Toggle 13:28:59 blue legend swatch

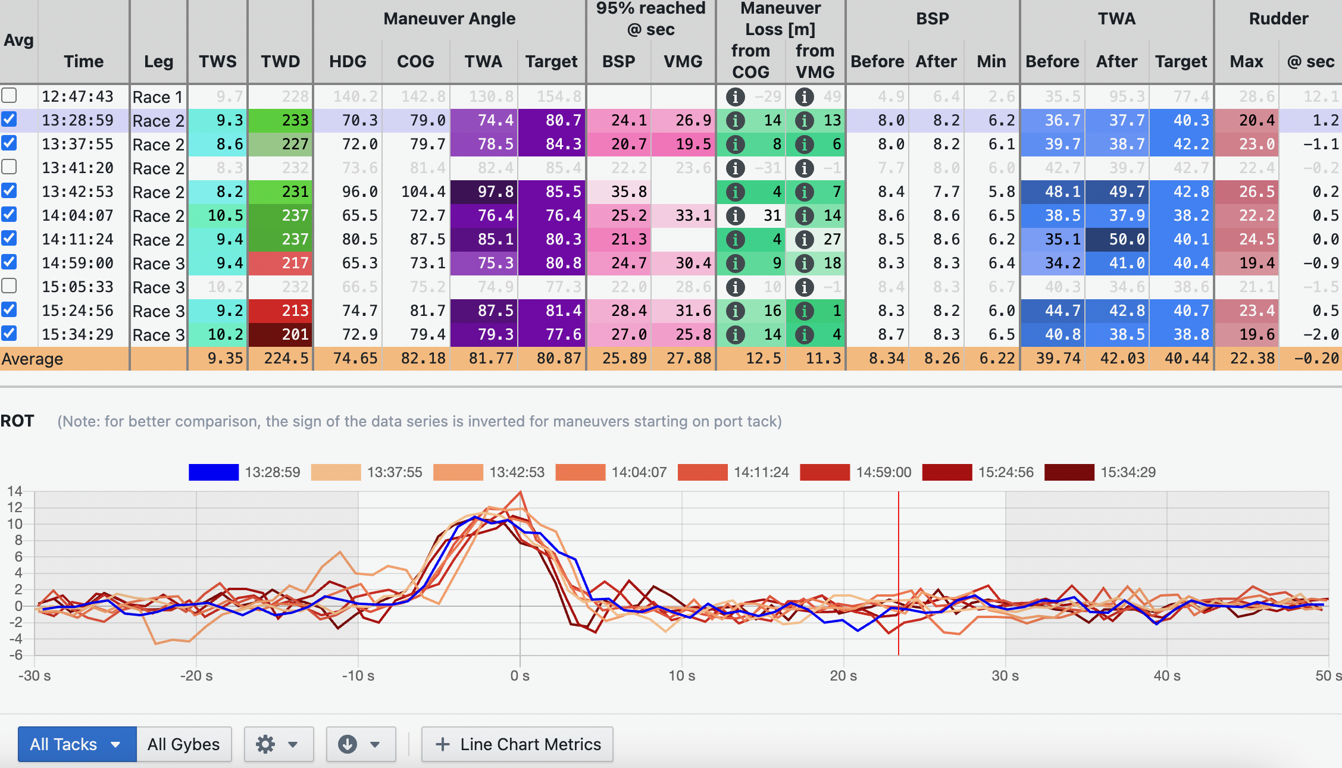(214, 472)
